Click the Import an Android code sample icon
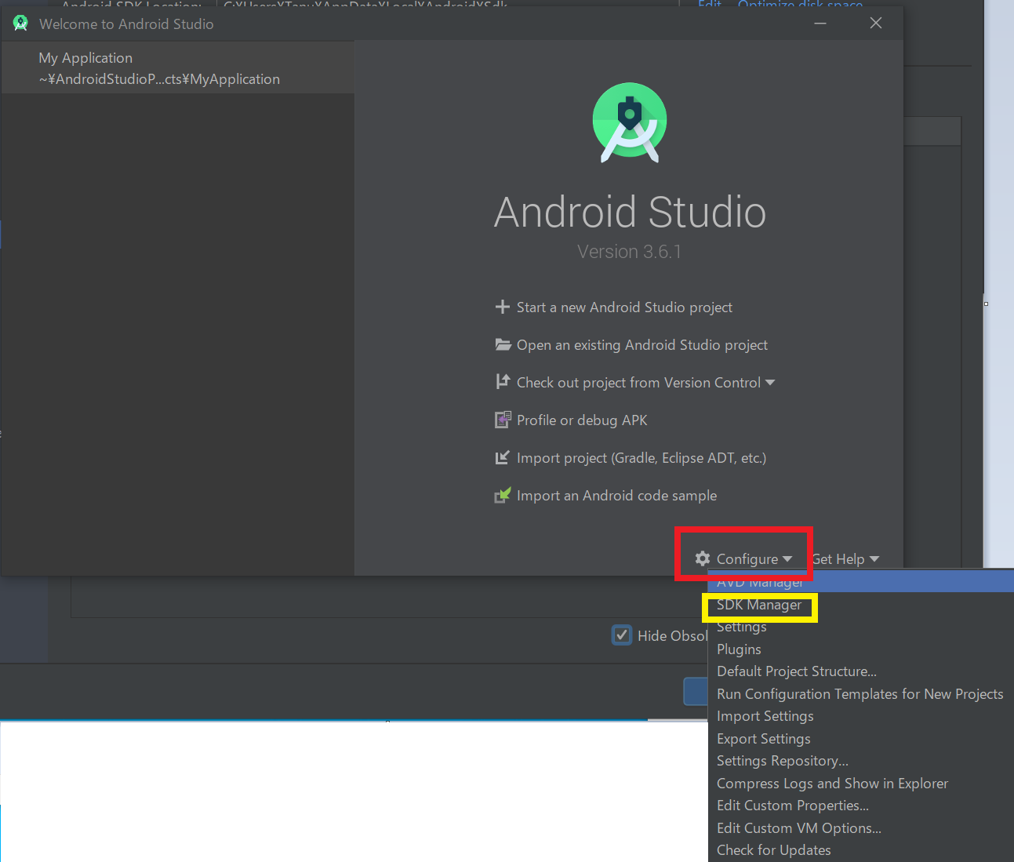 point(503,495)
